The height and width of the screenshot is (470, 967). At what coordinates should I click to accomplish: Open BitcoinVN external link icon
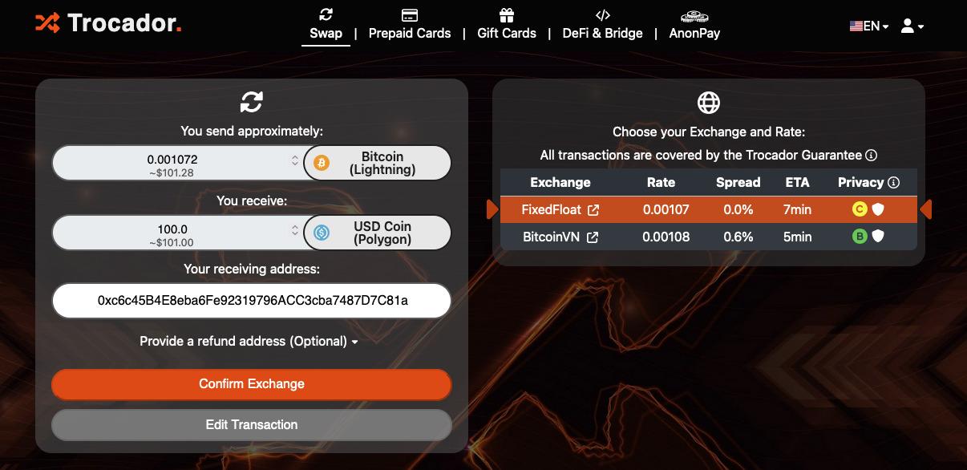(x=593, y=237)
